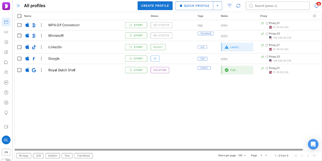
Task: Open the help question mark icon
Action: (x=6, y=93)
